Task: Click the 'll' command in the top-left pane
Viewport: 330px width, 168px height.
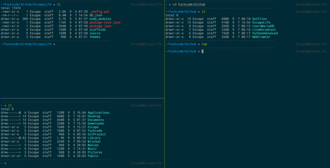Action: point(59,5)
